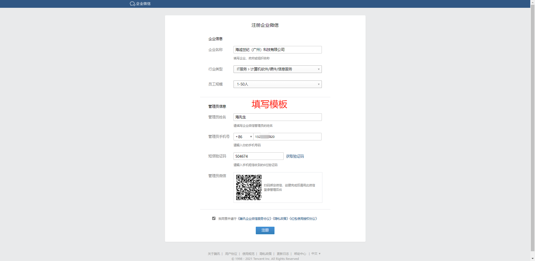Expand the footer 中文 language selector
Image resolution: width=535 pixels, height=261 pixels.
[x=316, y=254]
